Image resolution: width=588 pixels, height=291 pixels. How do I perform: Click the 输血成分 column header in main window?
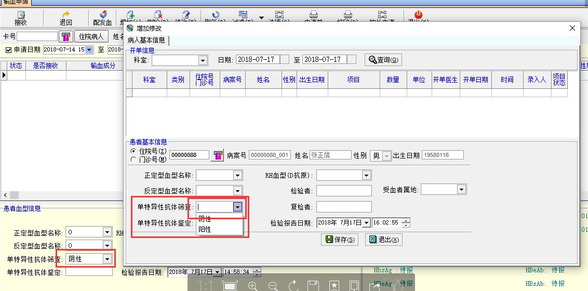pyautogui.click(x=103, y=65)
